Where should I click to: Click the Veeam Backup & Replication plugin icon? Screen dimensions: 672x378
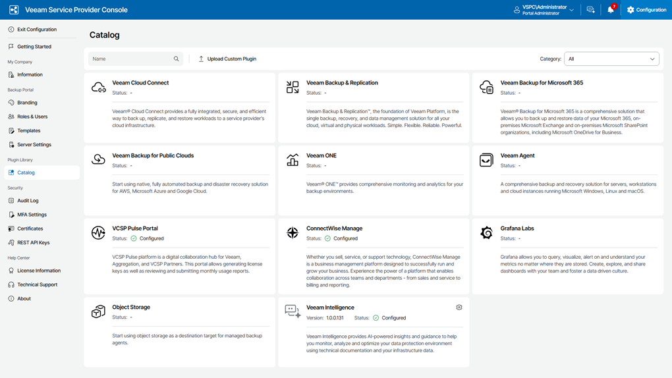(x=293, y=88)
